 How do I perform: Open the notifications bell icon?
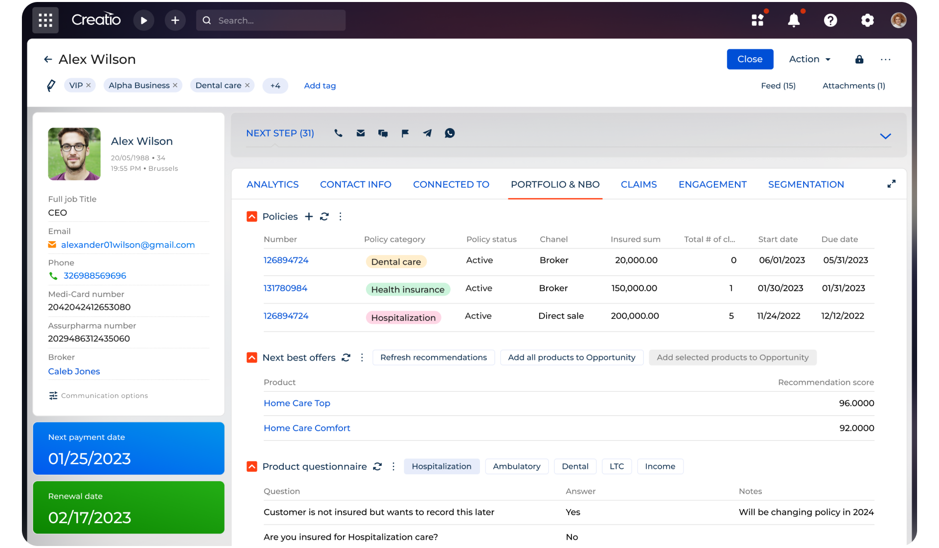[x=794, y=20]
